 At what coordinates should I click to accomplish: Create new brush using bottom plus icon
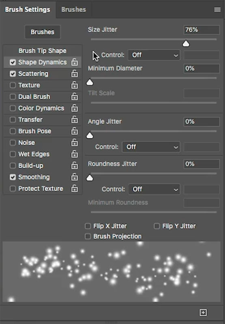coord(203,312)
